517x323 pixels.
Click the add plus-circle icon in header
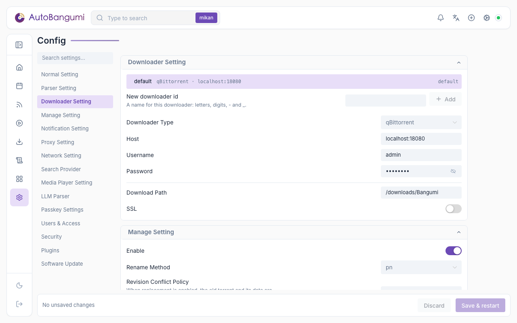[471, 18]
